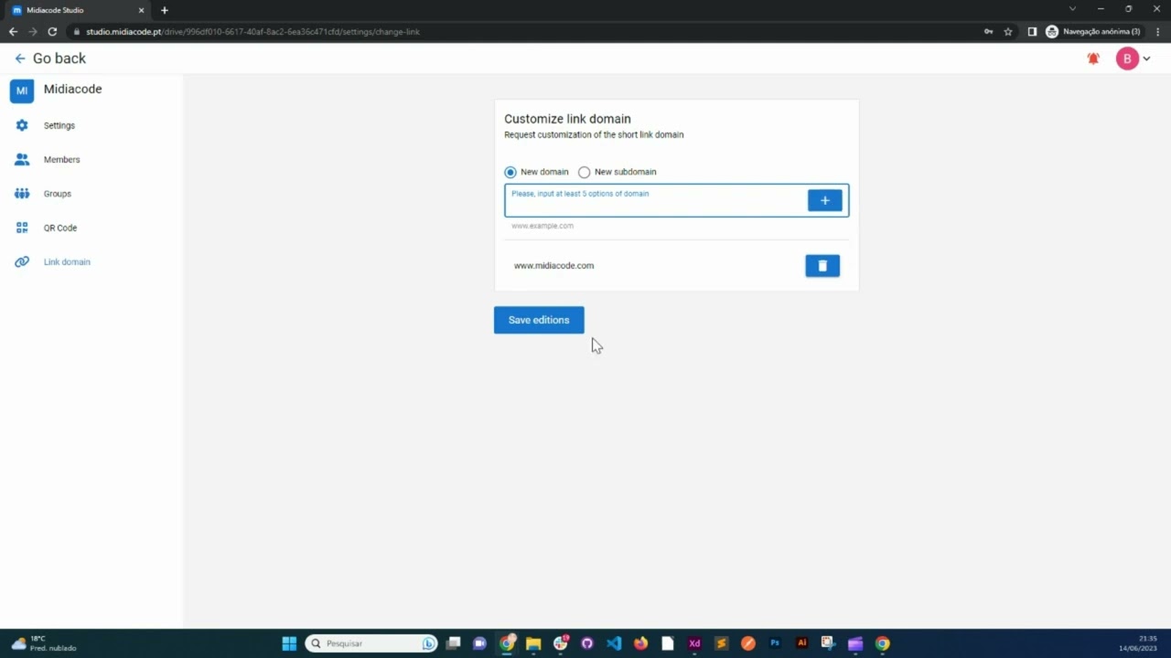Open the weather widget in the taskbar
This screenshot has width=1171, height=658.
click(x=43, y=643)
